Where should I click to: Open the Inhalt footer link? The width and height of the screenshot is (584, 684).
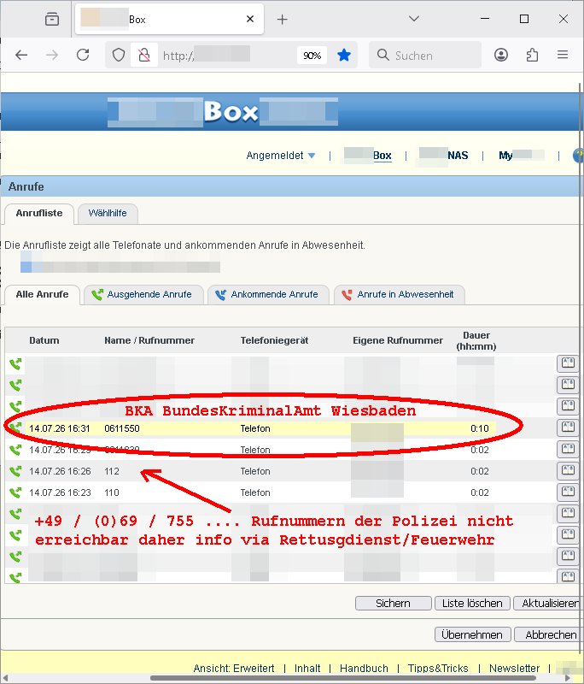307,669
